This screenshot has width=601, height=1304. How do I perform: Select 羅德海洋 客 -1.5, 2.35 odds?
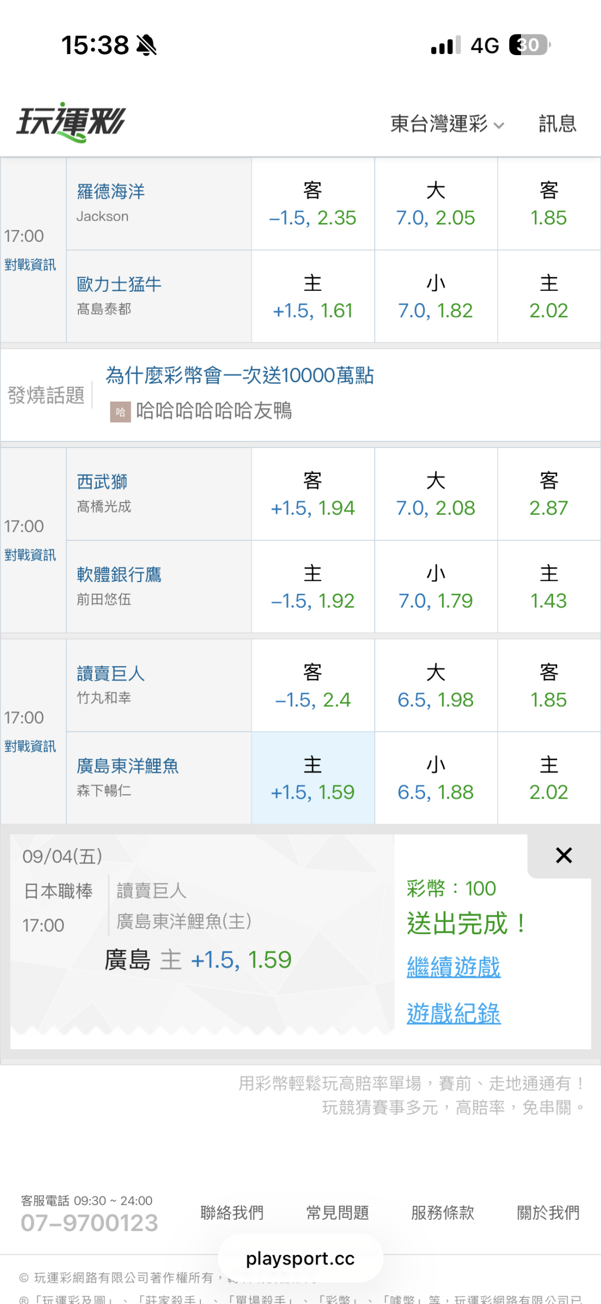pyautogui.click(x=313, y=204)
